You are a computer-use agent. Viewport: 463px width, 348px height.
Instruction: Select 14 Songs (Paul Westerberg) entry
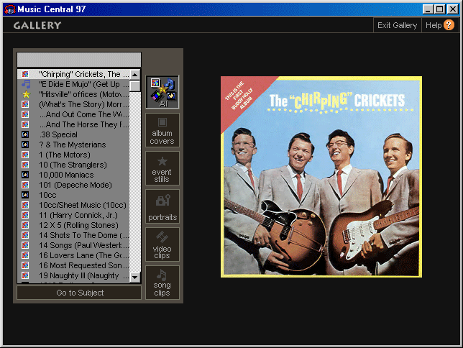pyautogui.click(x=73, y=245)
